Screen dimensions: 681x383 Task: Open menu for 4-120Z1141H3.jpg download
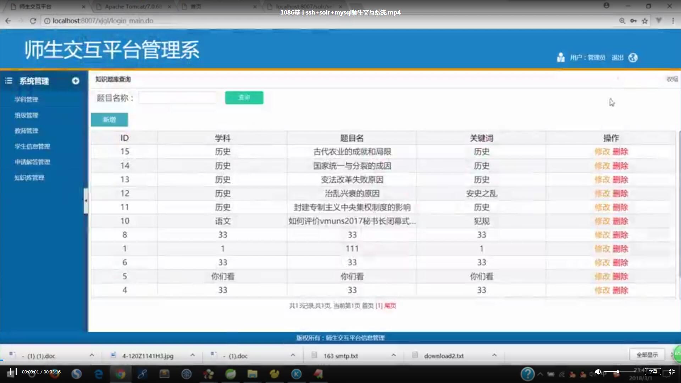click(193, 355)
